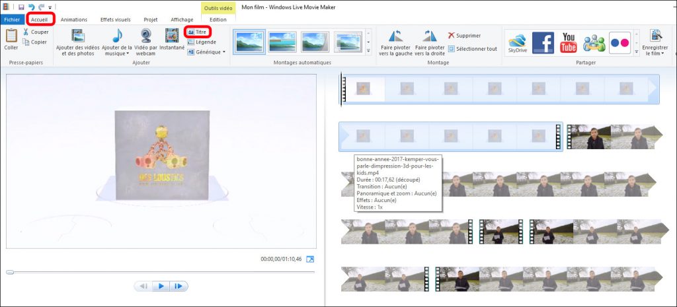Add Générique credits
This screenshot has width=677, height=307.
(x=204, y=52)
